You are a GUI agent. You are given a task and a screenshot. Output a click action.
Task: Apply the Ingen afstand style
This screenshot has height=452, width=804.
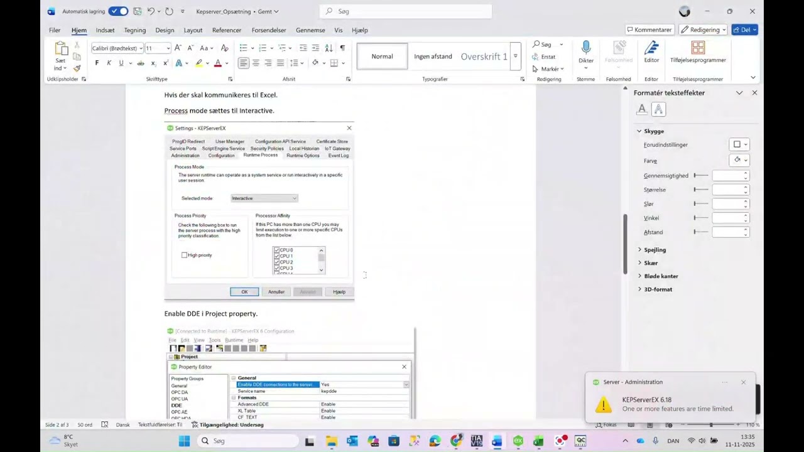point(433,56)
